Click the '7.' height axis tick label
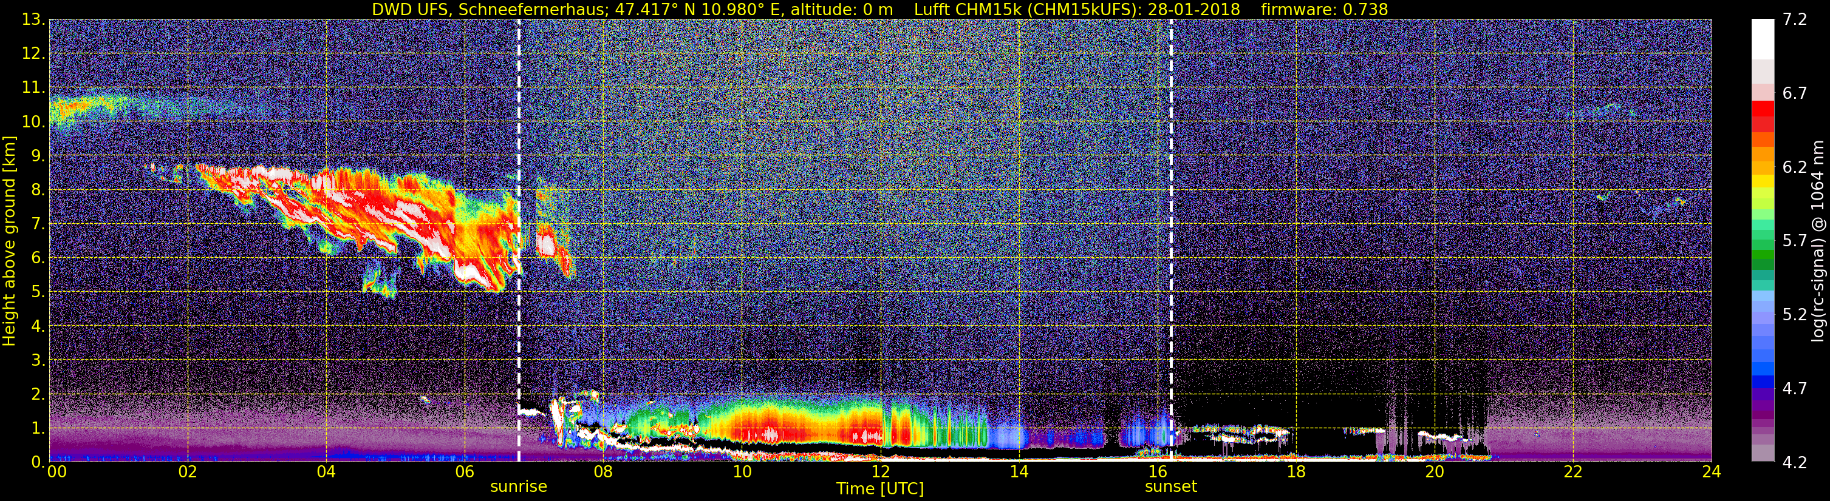This screenshot has height=501, width=1830. pyautogui.click(x=37, y=224)
